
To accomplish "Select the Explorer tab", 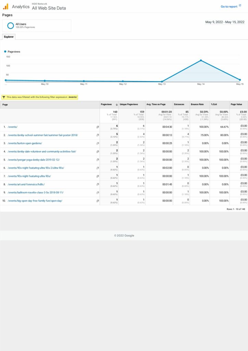I will pos(9,37).
